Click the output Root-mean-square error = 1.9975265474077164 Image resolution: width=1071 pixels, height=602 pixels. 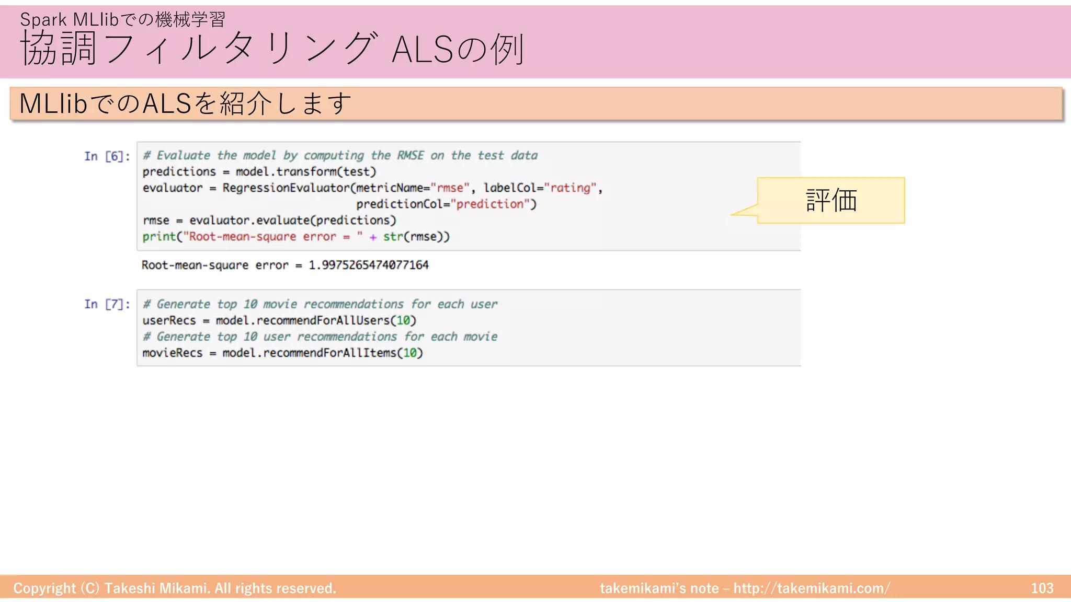[x=285, y=265]
